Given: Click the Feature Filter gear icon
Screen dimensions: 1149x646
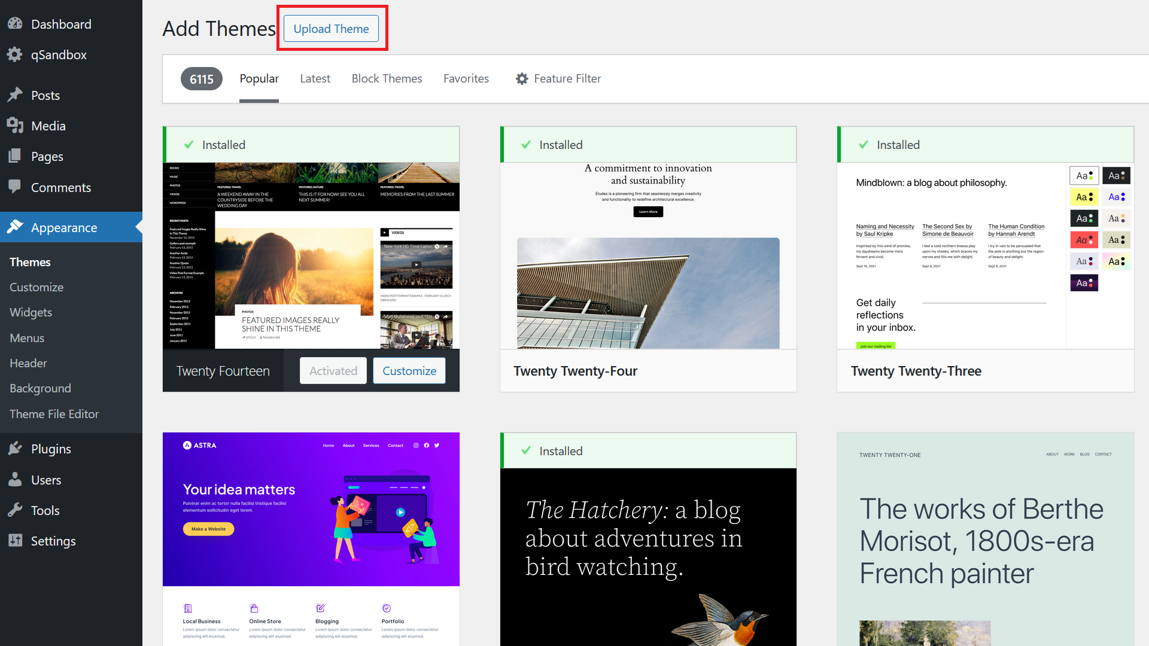Looking at the screenshot, I should tap(522, 79).
